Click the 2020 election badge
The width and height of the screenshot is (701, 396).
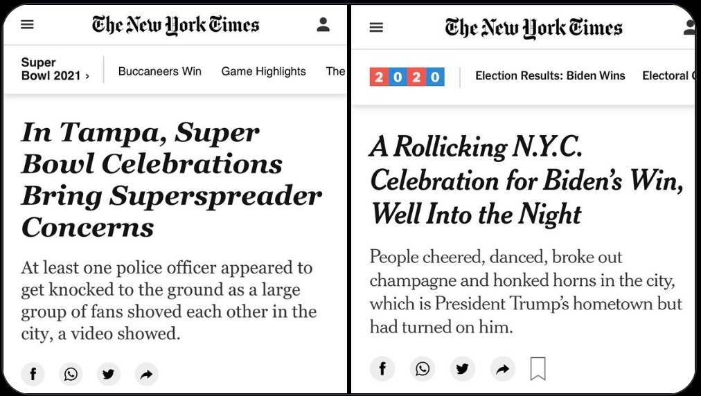point(407,76)
